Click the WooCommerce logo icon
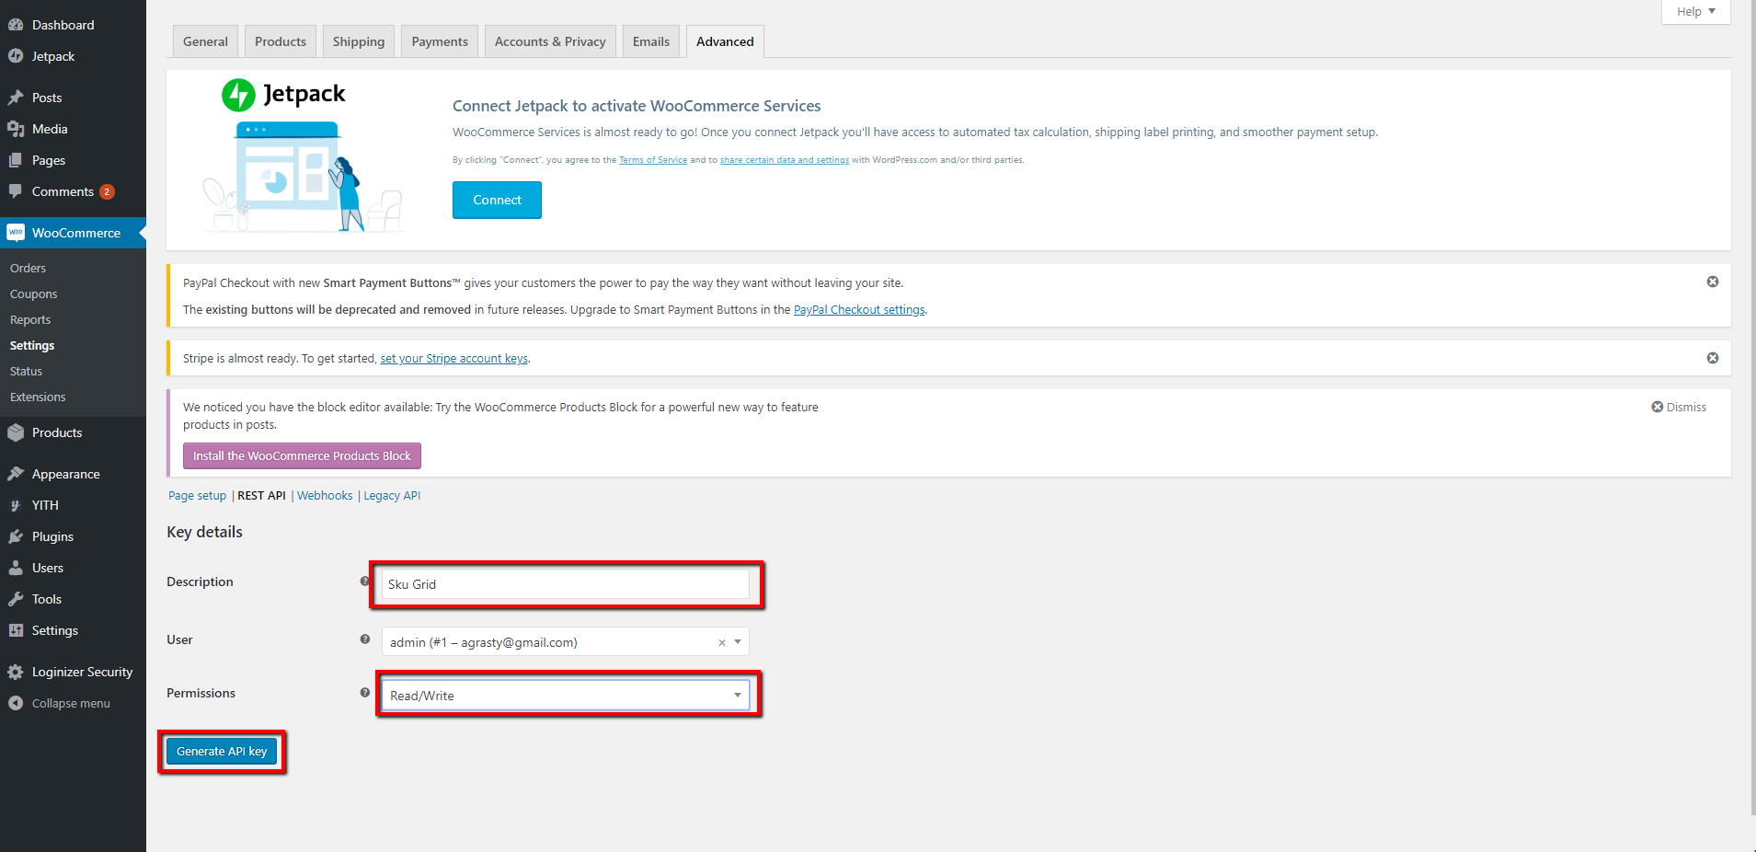 point(16,233)
